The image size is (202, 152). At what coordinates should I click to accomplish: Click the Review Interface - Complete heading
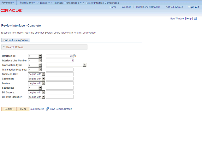point(21,26)
